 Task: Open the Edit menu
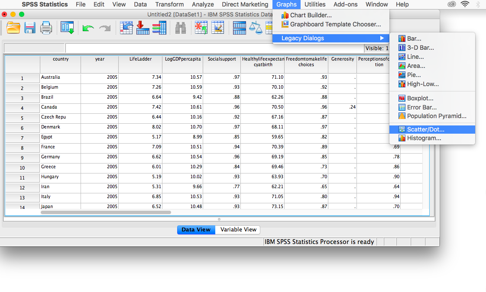click(99, 4)
